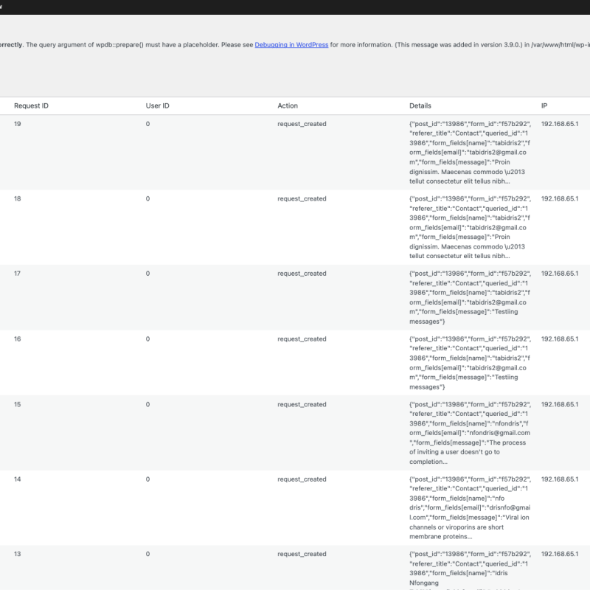Select Request ID 13 cell

[17, 555]
